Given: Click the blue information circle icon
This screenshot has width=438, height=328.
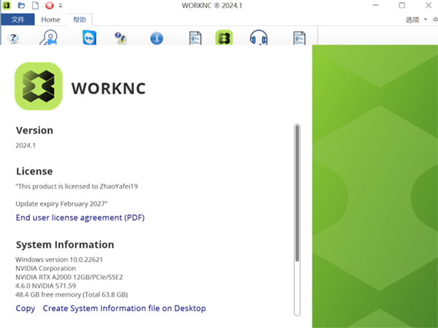Looking at the screenshot, I should 157,38.
